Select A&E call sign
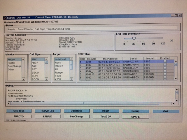 coord(38,66)
